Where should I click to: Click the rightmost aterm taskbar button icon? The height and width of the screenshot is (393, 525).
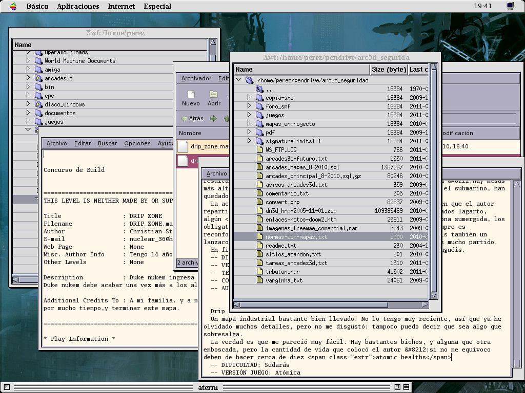pos(406,387)
